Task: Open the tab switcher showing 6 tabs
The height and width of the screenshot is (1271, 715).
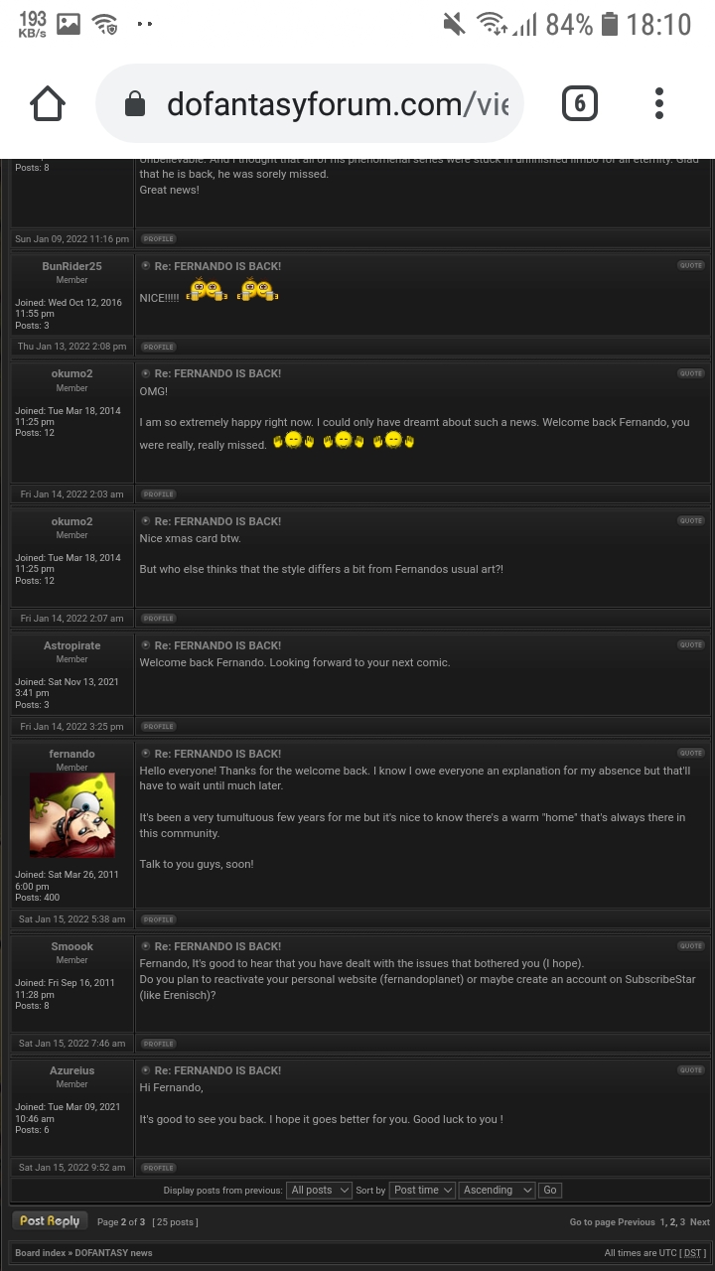Action: tap(580, 103)
